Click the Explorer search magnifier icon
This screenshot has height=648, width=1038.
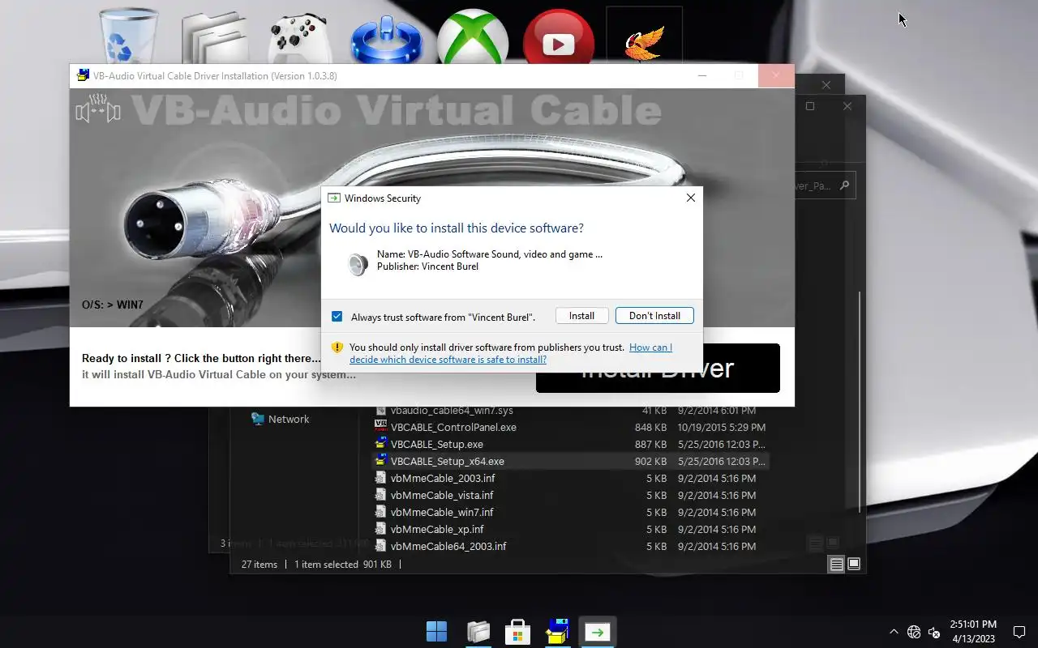click(844, 185)
